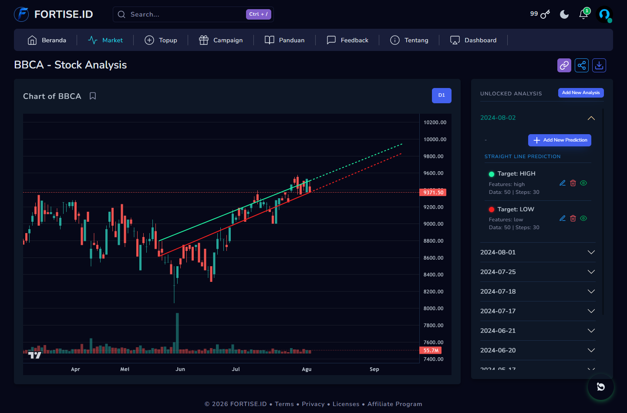Edit the Target: HIGH prediction

point(563,183)
